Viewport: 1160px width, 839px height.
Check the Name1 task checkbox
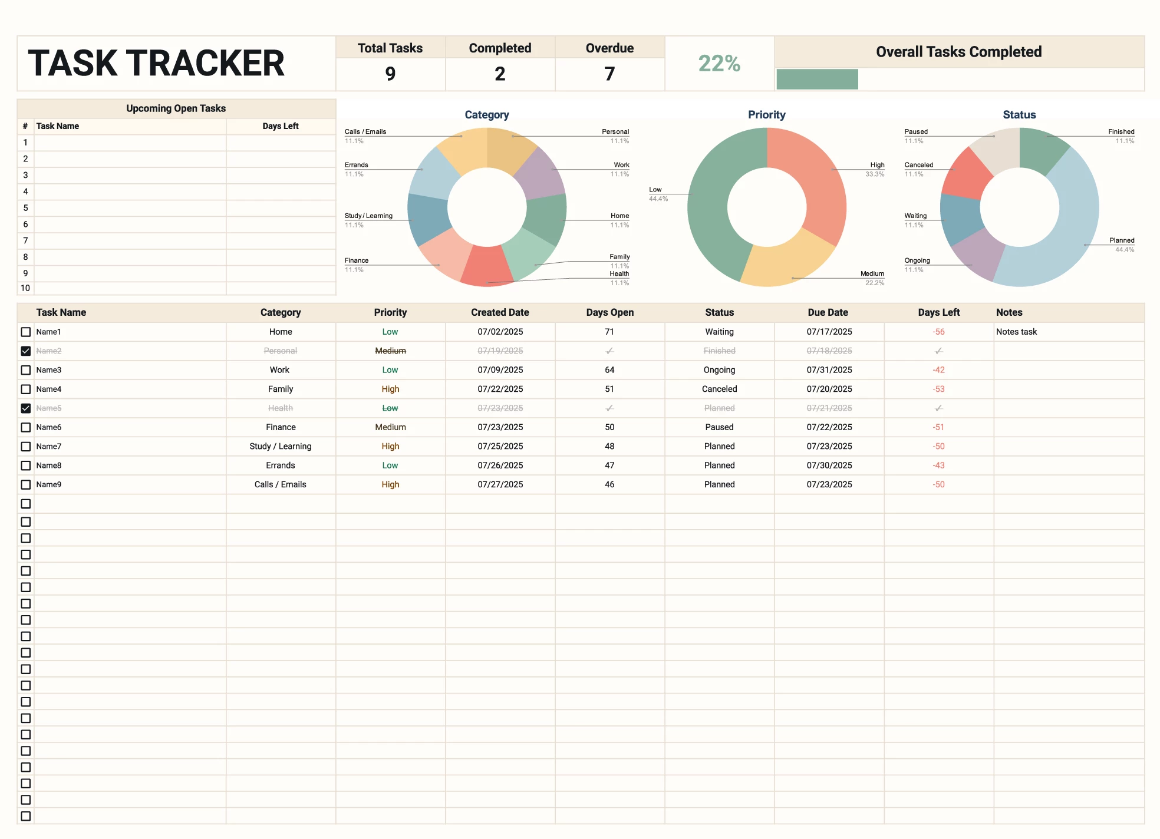pos(26,332)
